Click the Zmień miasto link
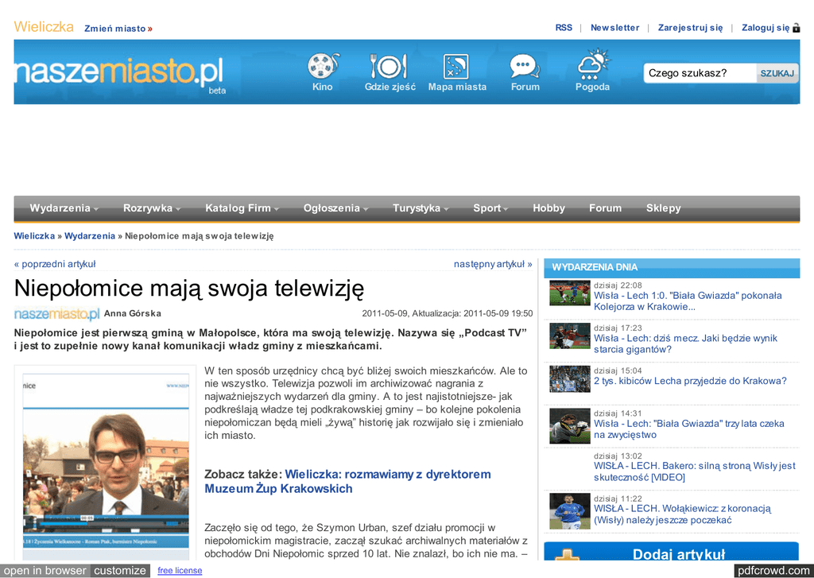Image resolution: width=814 pixels, height=578 pixels. coord(118,29)
